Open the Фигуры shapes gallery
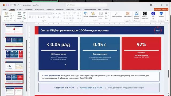 pyautogui.click(x=86, y=15)
